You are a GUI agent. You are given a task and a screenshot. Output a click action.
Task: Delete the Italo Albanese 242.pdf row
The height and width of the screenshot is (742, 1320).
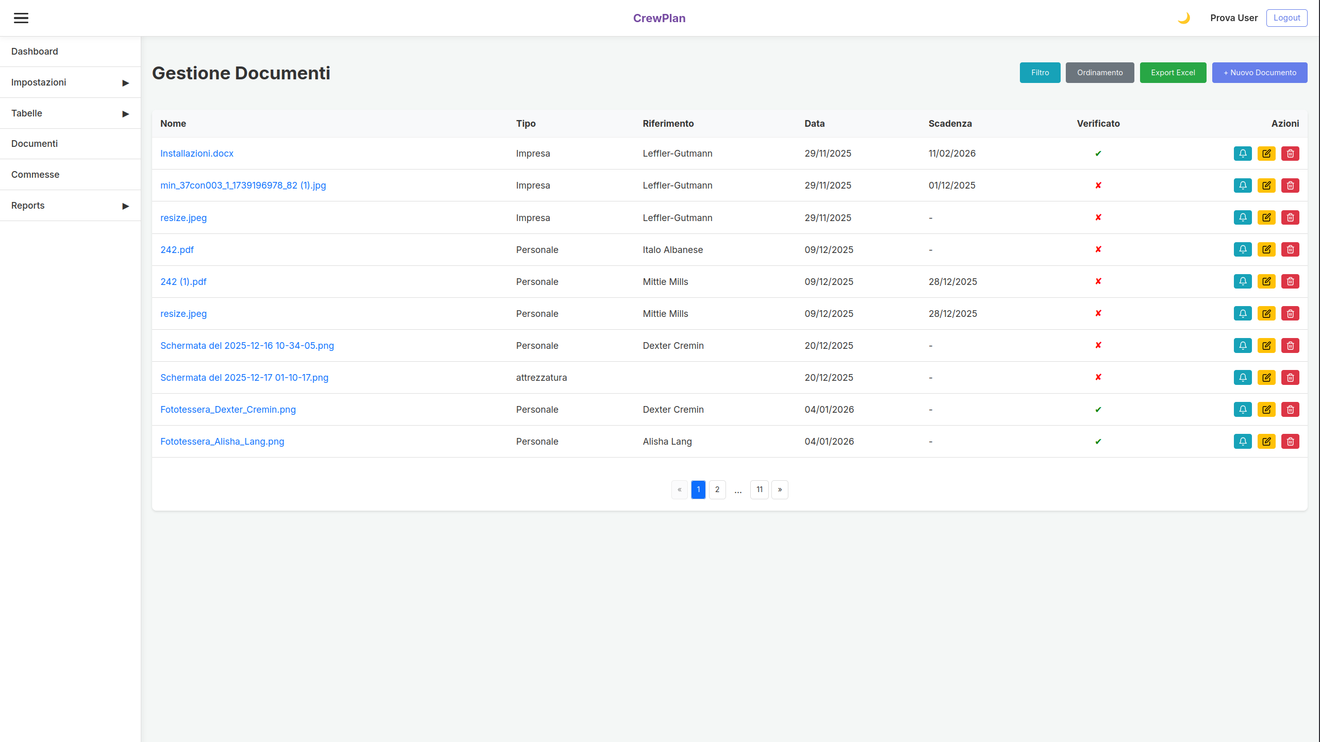[1290, 249]
